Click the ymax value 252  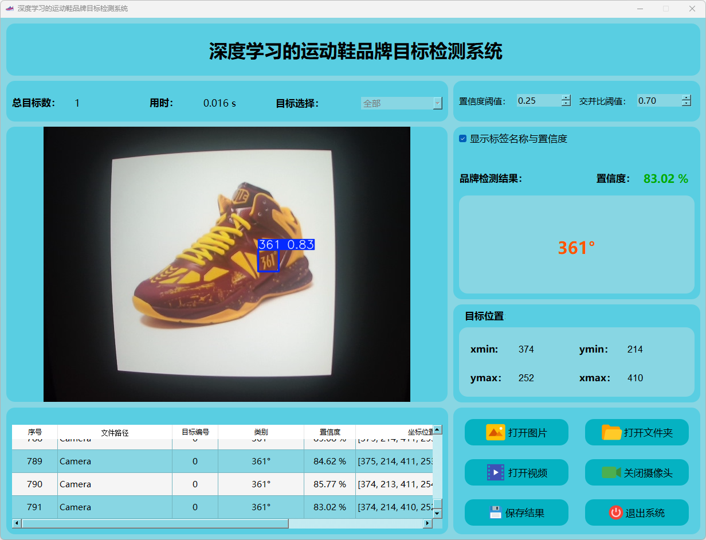[x=526, y=378]
